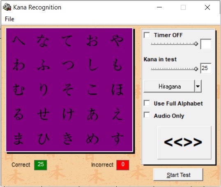Click the Hiragana selector button
The width and height of the screenshot is (221, 187).
click(x=169, y=86)
